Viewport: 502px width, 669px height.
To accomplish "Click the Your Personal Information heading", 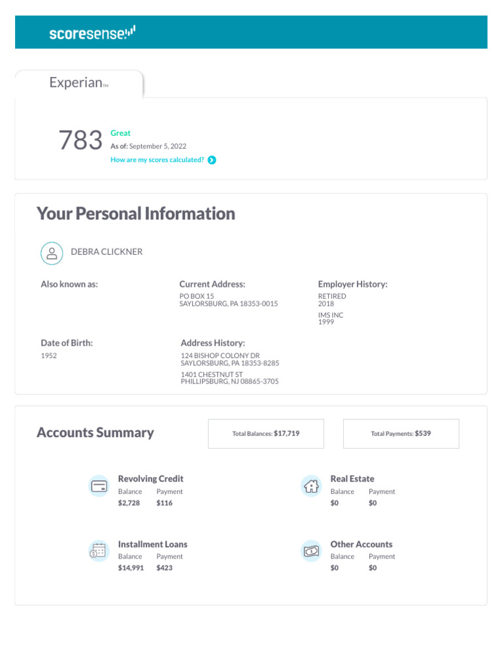I will click(136, 214).
